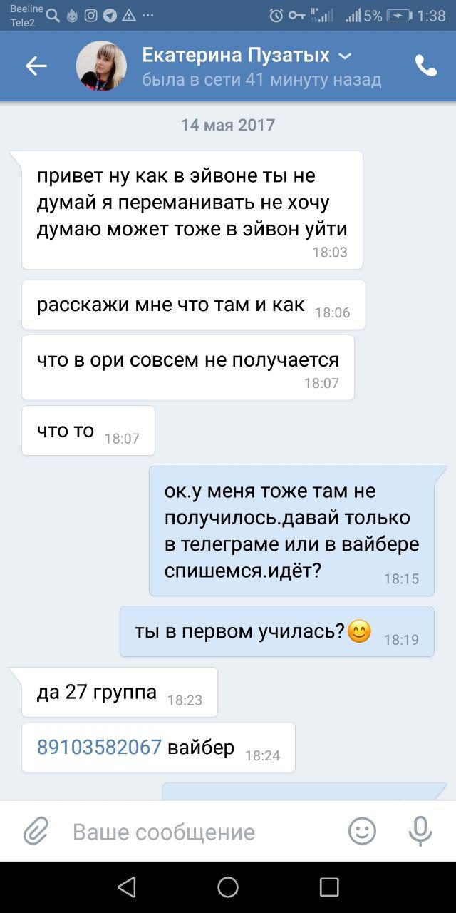Open the emoji smiley picker
The width and height of the screenshot is (456, 913).
[x=362, y=831]
